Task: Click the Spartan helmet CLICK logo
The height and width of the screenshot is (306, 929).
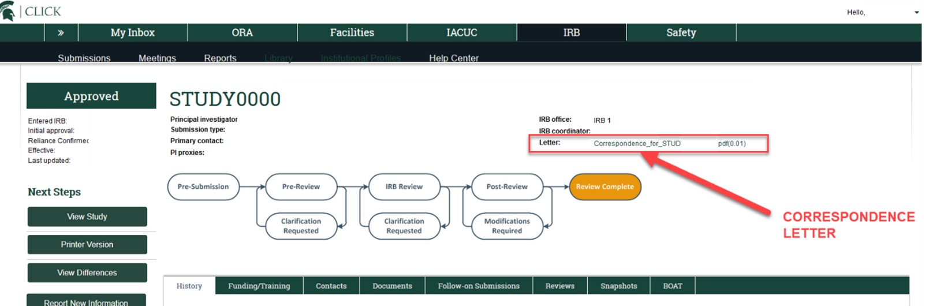Action: click(x=32, y=12)
